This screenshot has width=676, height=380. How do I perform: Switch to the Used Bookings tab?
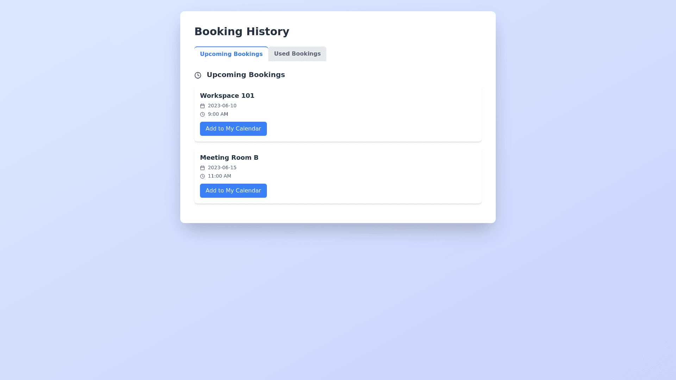(297, 54)
